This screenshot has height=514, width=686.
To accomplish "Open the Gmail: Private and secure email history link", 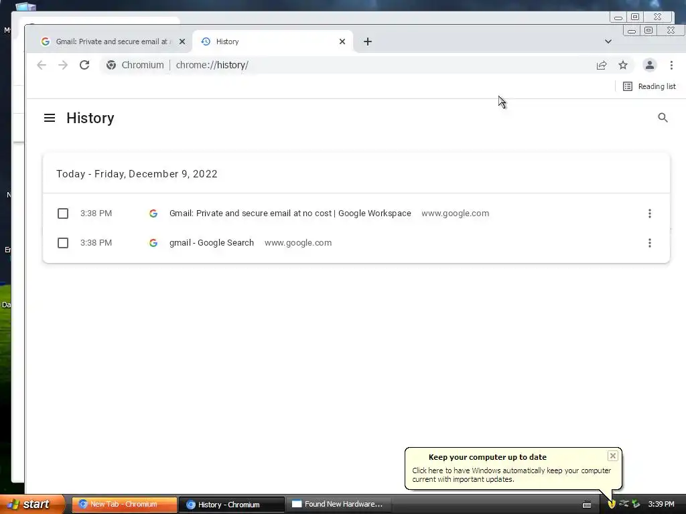I will (290, 213).
